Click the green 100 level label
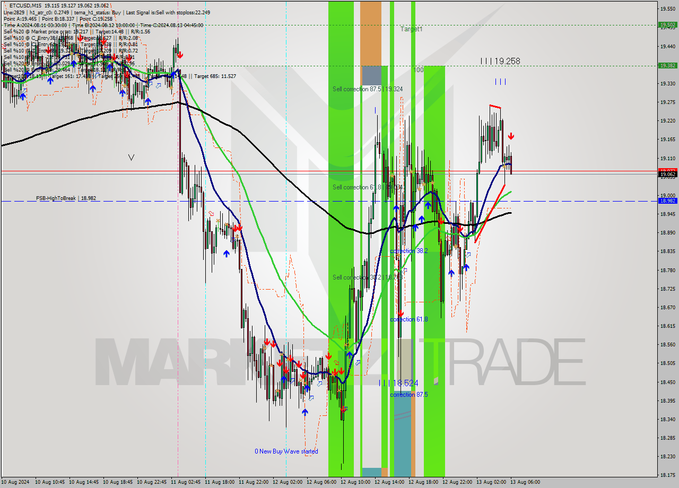679x488 pixels. (419, 70)
